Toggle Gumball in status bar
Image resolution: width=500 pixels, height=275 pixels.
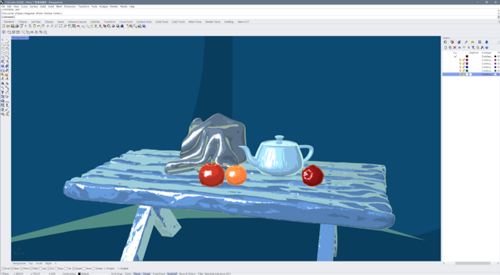[172, 273]
